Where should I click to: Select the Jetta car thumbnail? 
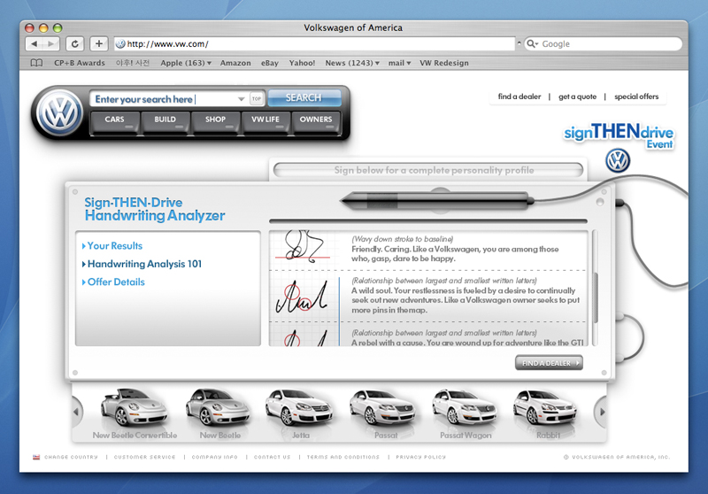pos(300,413)
